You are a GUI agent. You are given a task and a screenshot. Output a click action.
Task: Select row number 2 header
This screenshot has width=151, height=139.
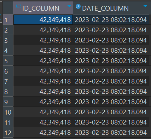(x=8, y=30)
